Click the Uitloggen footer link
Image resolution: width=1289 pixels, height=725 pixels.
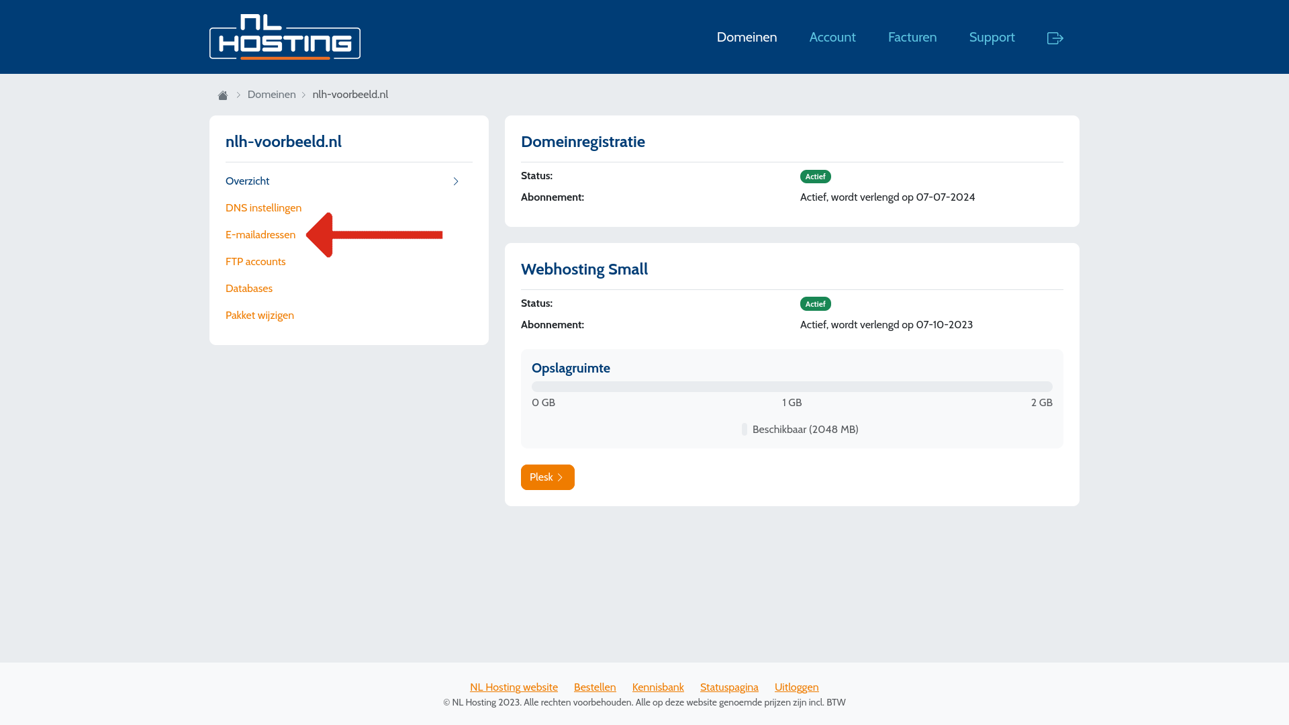[796, 687]
